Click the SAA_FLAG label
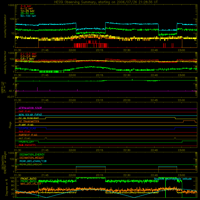This screenshot has width=200, height=200. (24, 131)
